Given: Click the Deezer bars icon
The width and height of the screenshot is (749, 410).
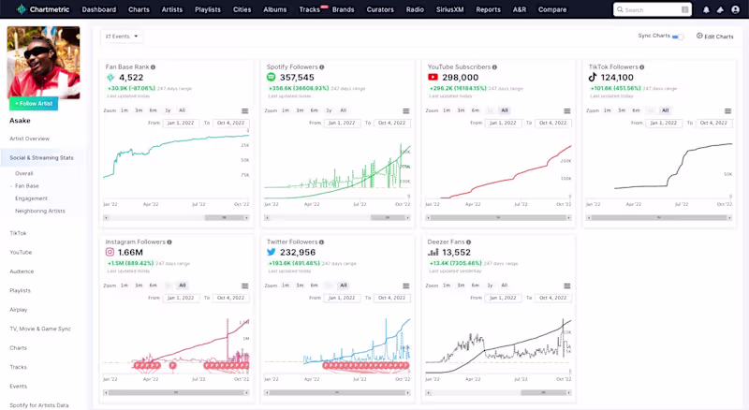Looking at the screenshot, I should [x=433, y=252].
